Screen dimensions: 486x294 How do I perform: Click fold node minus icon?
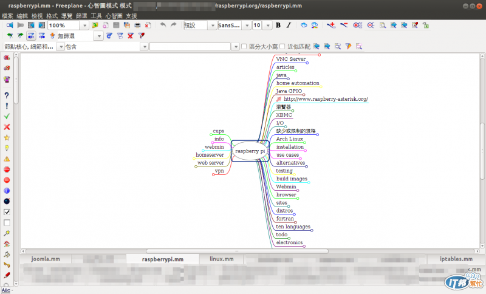pyautogui.click(x=371, y=25)
